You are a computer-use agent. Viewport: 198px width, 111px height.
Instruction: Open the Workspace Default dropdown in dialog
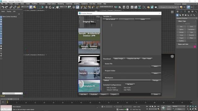[x=127, y=80]
